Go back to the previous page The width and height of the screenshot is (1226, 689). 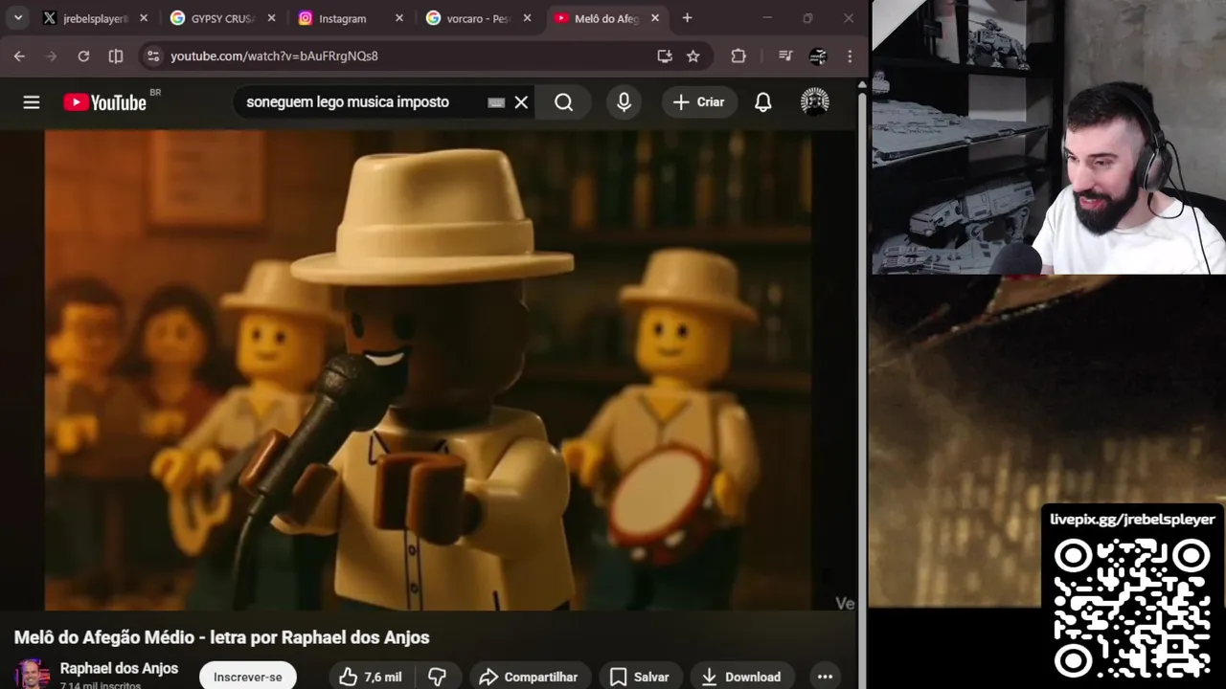19,56
